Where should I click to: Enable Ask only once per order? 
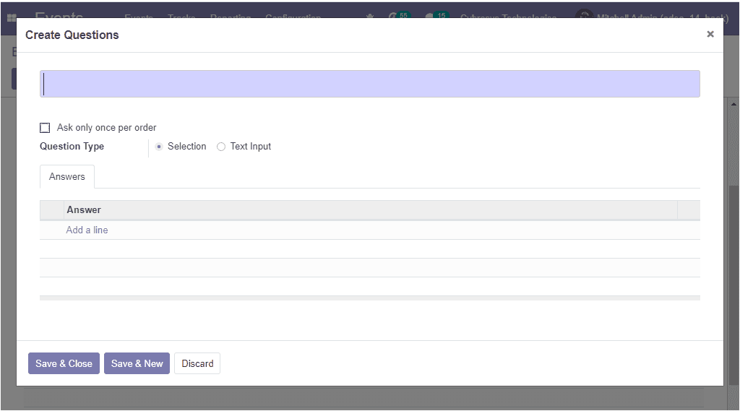tap(45, 128)
